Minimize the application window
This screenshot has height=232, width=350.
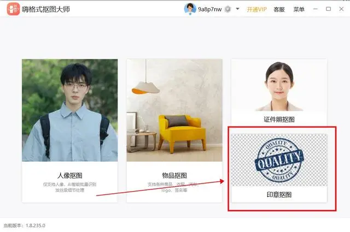pyautogui.click(x=316, y=9)
